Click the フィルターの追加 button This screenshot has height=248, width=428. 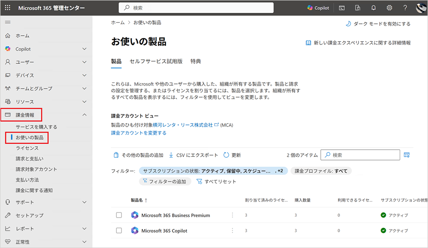[165, 181]
